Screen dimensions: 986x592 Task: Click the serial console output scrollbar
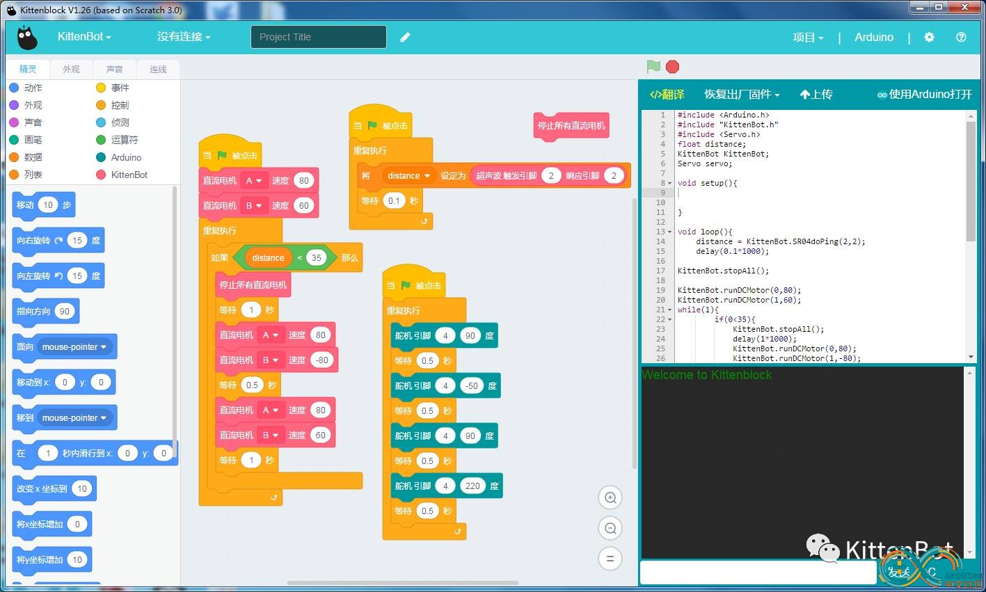[x=969, y=463]
